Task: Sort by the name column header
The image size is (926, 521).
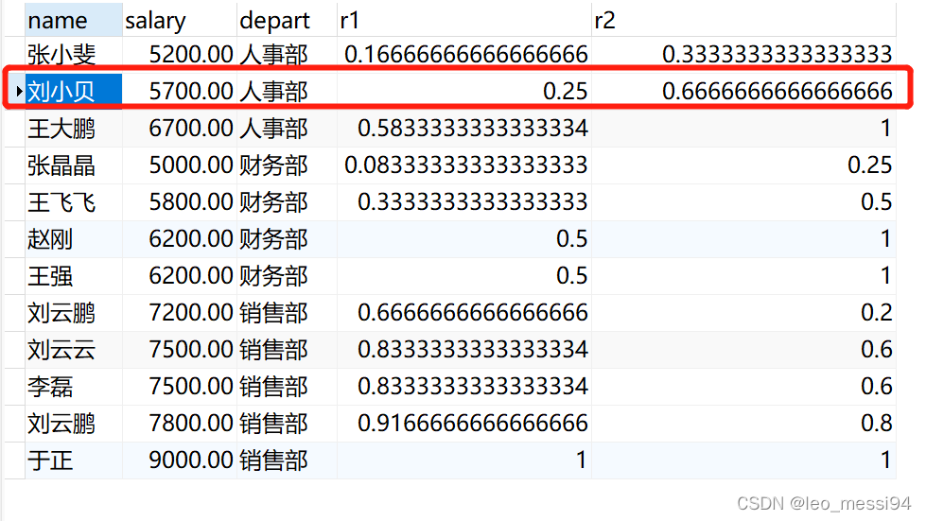Action: [x=74, y=20]
